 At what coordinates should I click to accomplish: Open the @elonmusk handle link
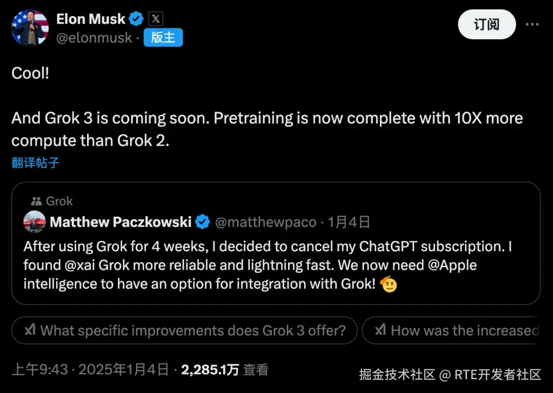tap(94, 38)
